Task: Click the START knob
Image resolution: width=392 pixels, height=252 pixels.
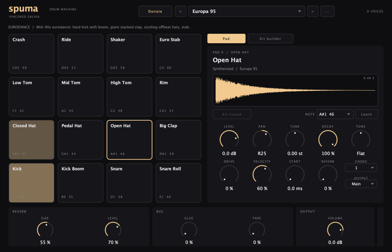Action: [295, 174]
